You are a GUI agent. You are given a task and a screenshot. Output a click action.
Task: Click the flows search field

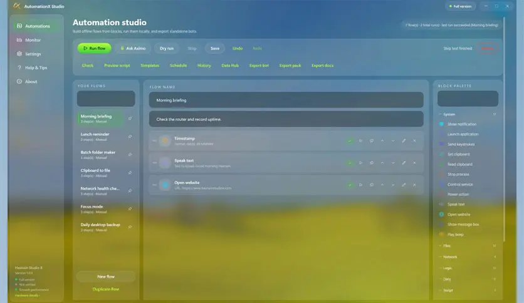point(106,99)
